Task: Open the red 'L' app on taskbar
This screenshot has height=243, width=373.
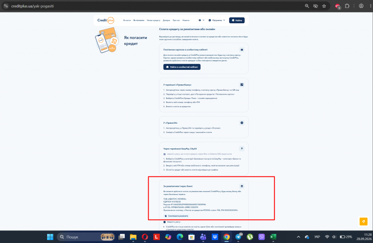Action: pos(156,237)
